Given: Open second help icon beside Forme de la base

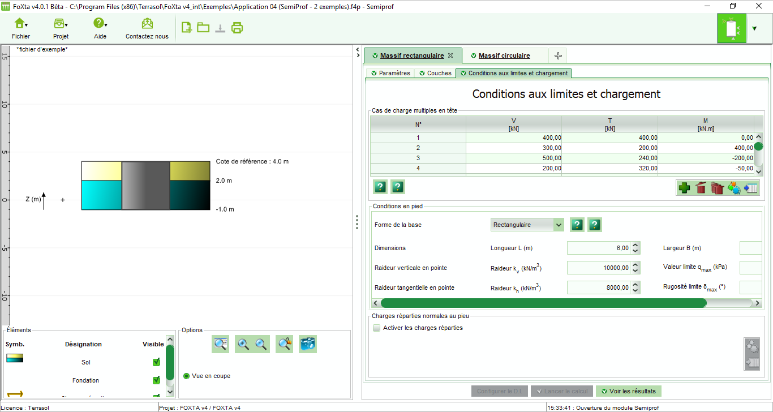Looking at the screenshot, I should point(594,225).
